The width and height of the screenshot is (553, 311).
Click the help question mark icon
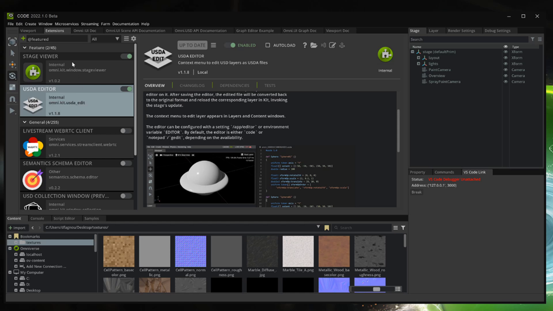(x=305, y=45)
